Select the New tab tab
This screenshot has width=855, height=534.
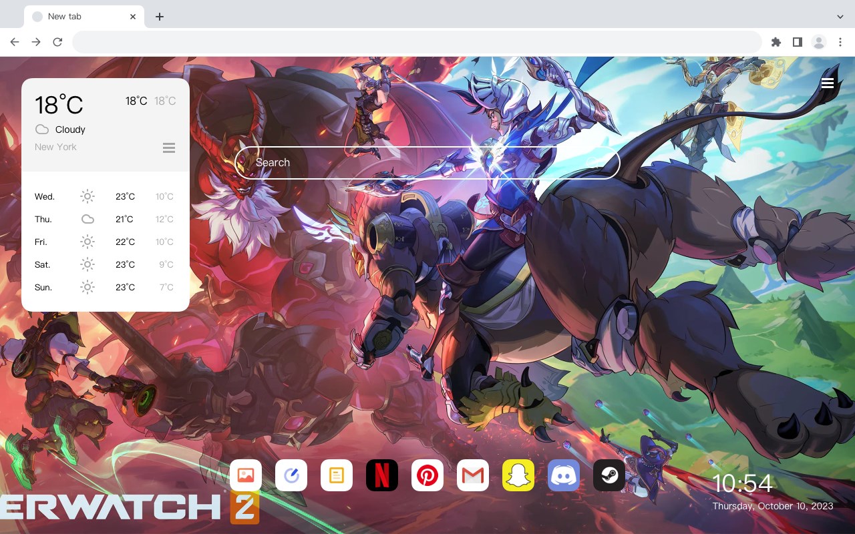(83, 17)
